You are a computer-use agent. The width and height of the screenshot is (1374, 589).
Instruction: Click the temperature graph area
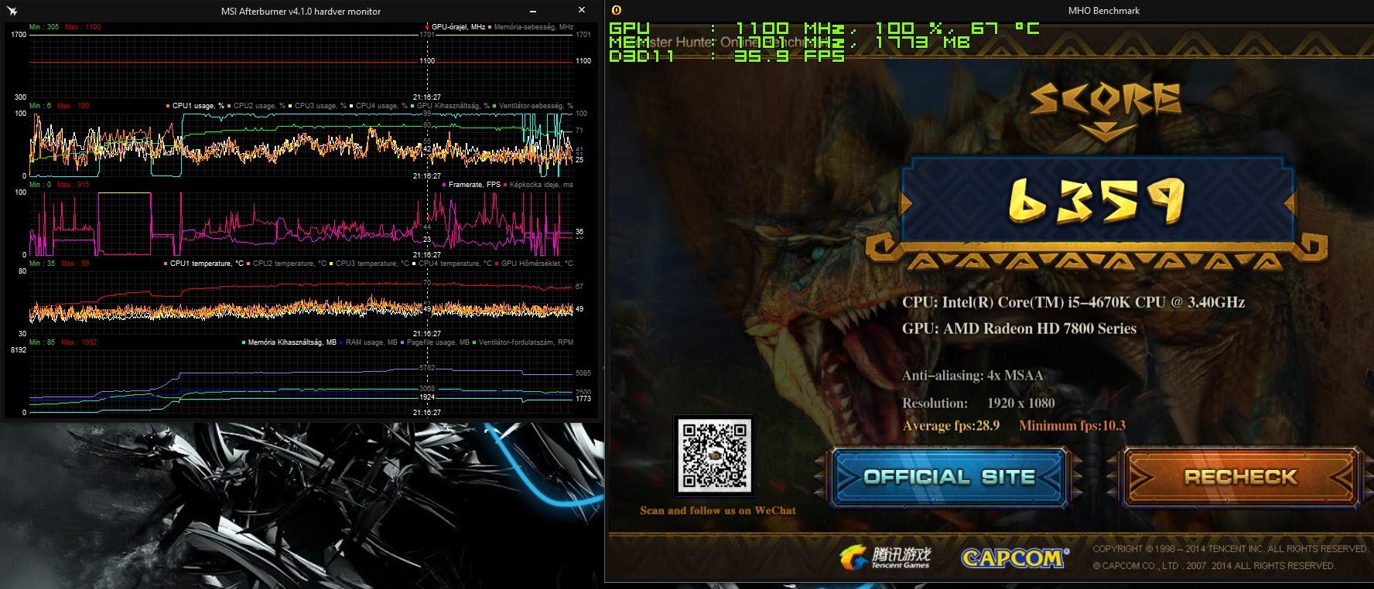coord(301,302)
